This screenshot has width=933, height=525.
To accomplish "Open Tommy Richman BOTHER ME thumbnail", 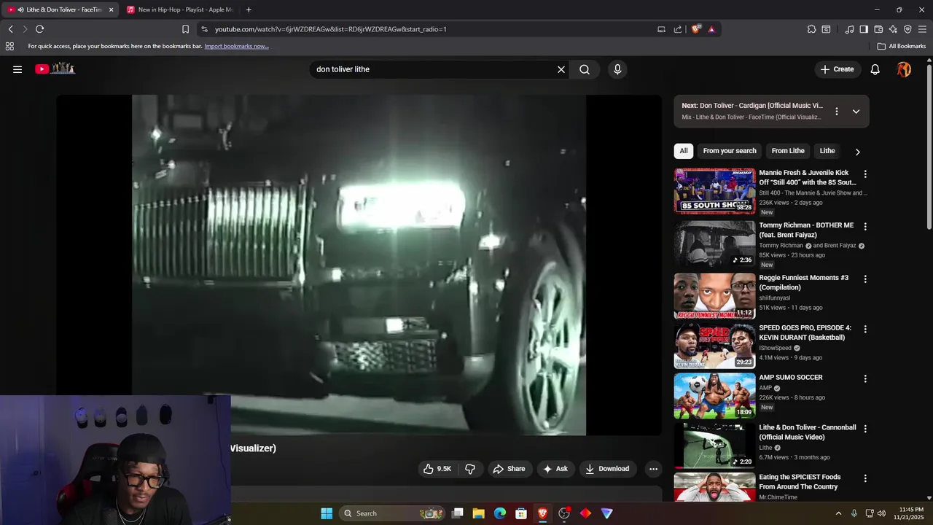I will (714, 244).
